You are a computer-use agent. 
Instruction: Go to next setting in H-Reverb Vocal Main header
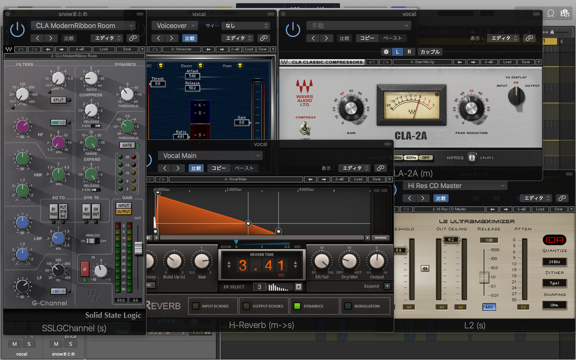178,168
